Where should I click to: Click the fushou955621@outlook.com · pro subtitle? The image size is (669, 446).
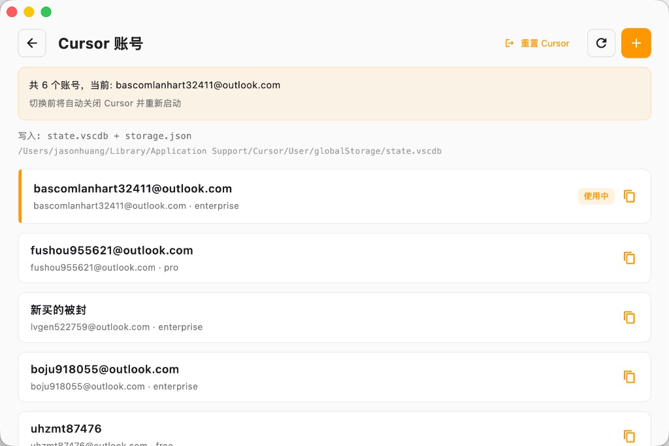(x=105, y=267)
